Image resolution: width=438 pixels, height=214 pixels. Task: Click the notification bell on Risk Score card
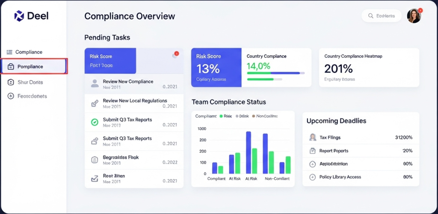175,55
